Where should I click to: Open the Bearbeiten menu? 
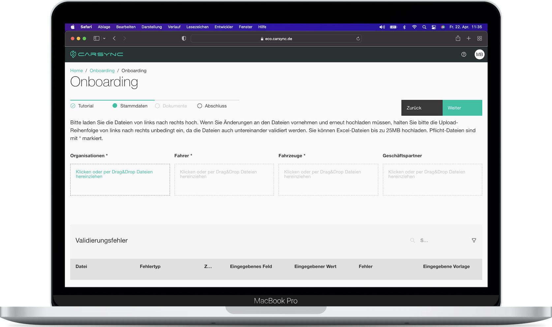(126, 27)
